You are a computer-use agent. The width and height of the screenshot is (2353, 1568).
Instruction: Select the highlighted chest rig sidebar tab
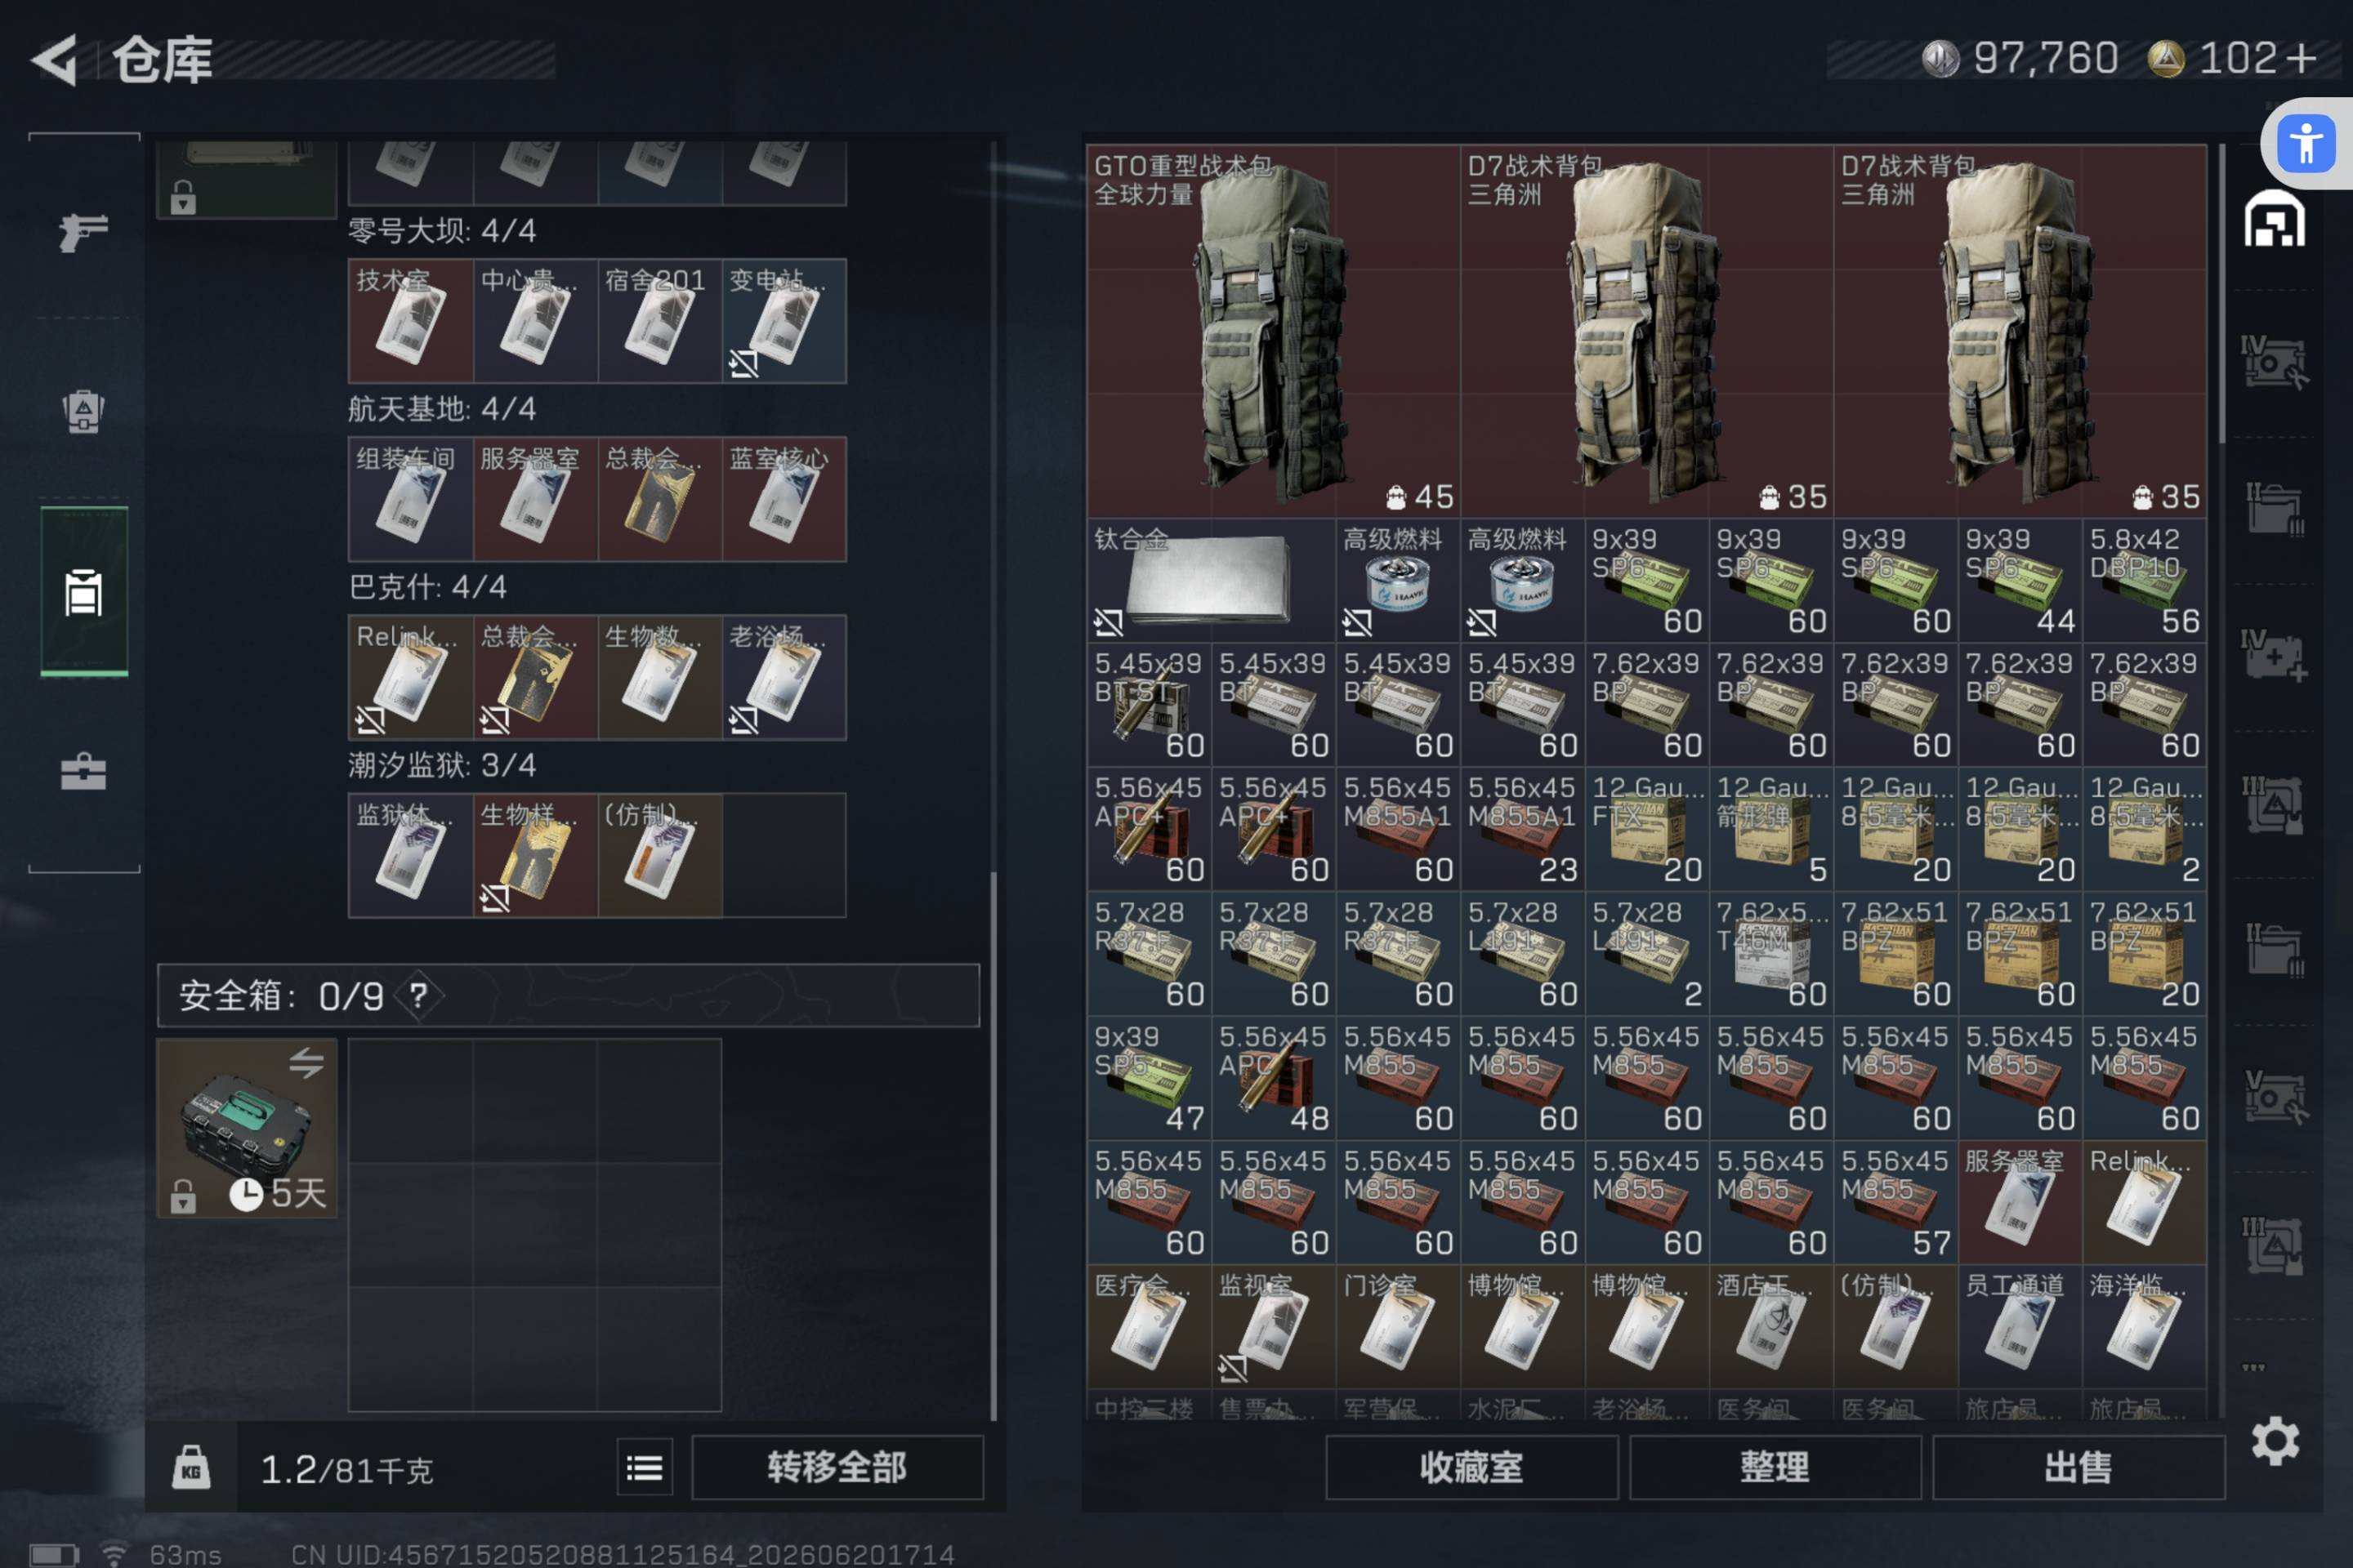point(84,591)
